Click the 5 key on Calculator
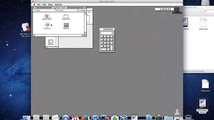Screen dimensions: 214x120 tap(105, 43)
